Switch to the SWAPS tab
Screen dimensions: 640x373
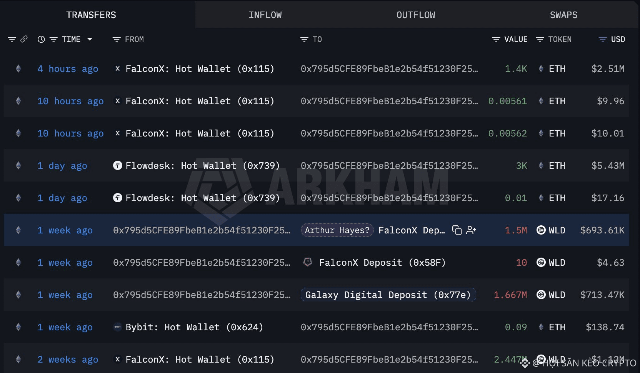pos(563,15)
